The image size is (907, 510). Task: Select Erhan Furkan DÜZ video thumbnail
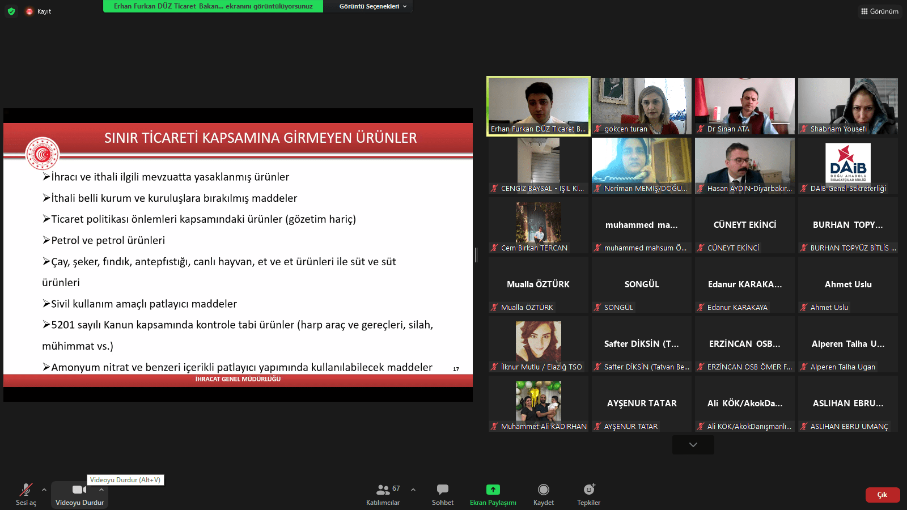pos(538,106)
